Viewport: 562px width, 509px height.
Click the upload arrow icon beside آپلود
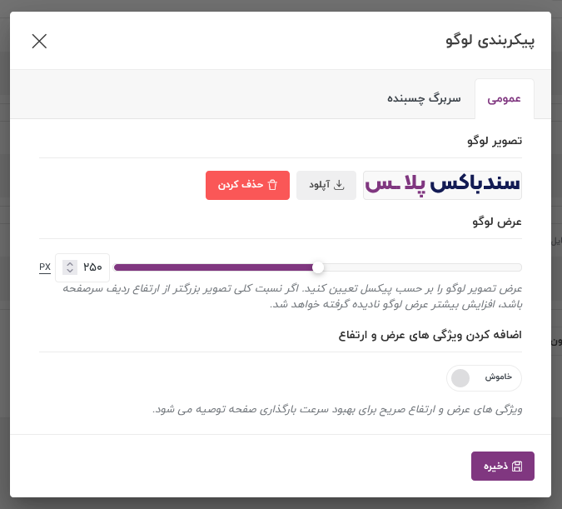tap(338, 185)
